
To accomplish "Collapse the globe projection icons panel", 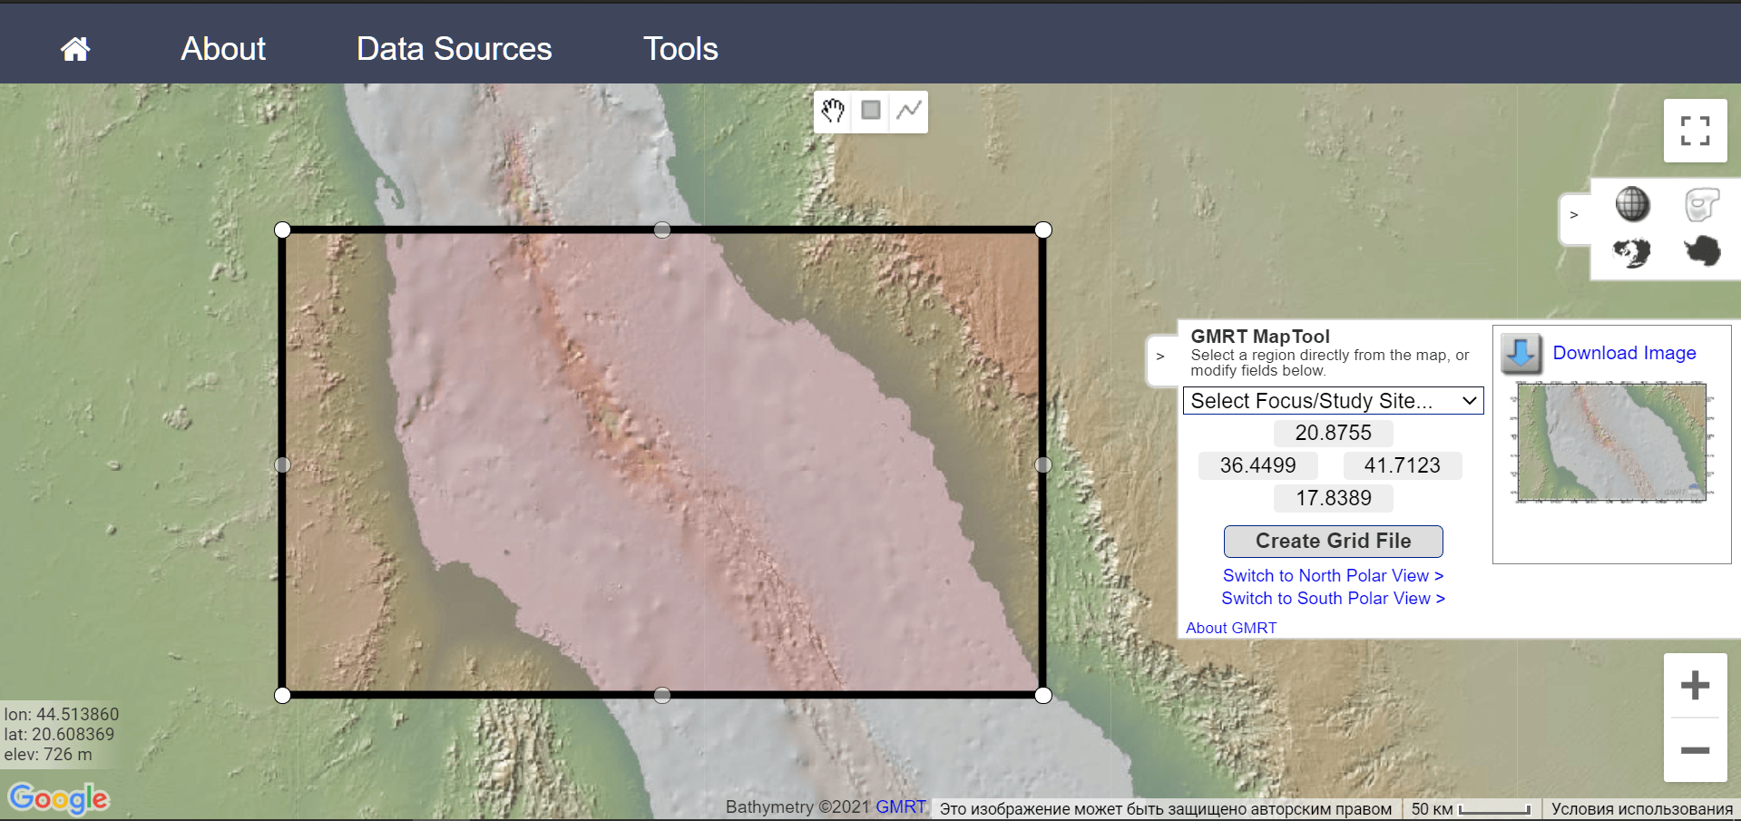I will click(1574, 215).
